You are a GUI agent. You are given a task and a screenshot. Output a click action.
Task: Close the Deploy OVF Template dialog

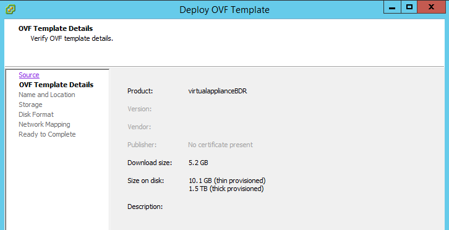pyautogui.click(x=431, y=7)
